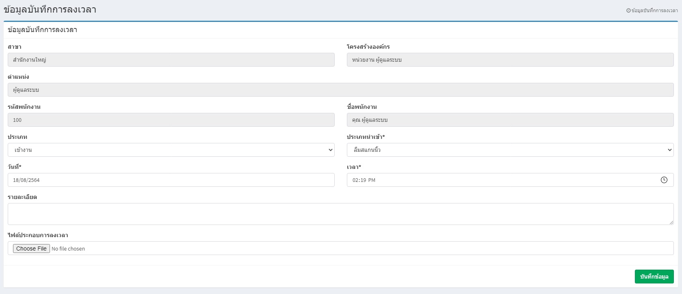The image size is (682, 294).
Task: Click the รหัสพนักงาน field showing 100
Action: point(171,120)
